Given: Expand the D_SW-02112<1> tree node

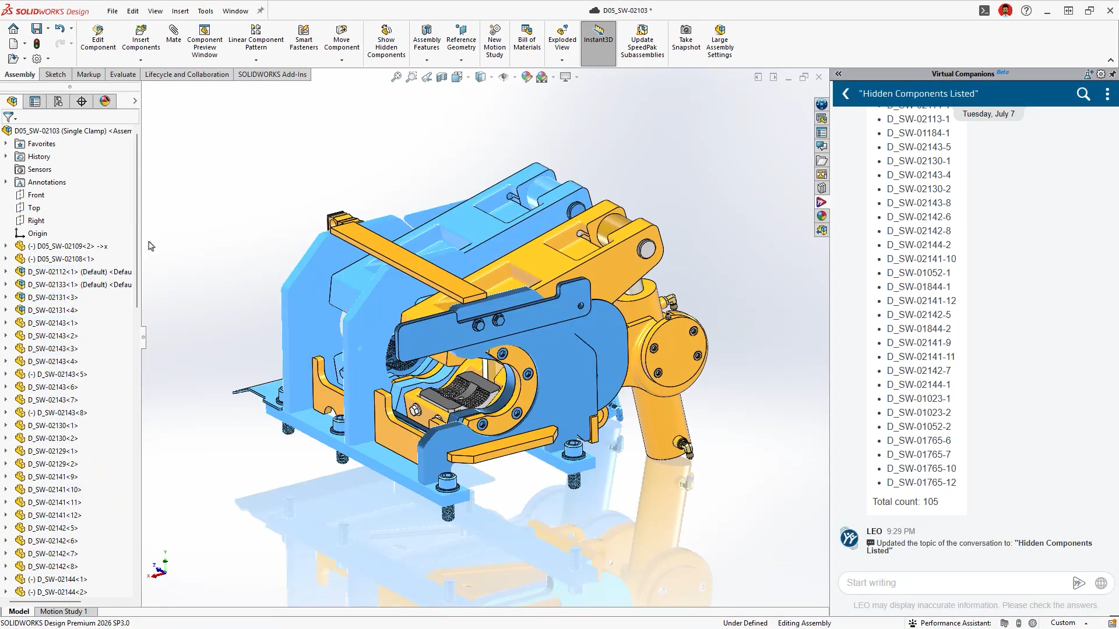Looking at the screenshot, I should 6,271.
